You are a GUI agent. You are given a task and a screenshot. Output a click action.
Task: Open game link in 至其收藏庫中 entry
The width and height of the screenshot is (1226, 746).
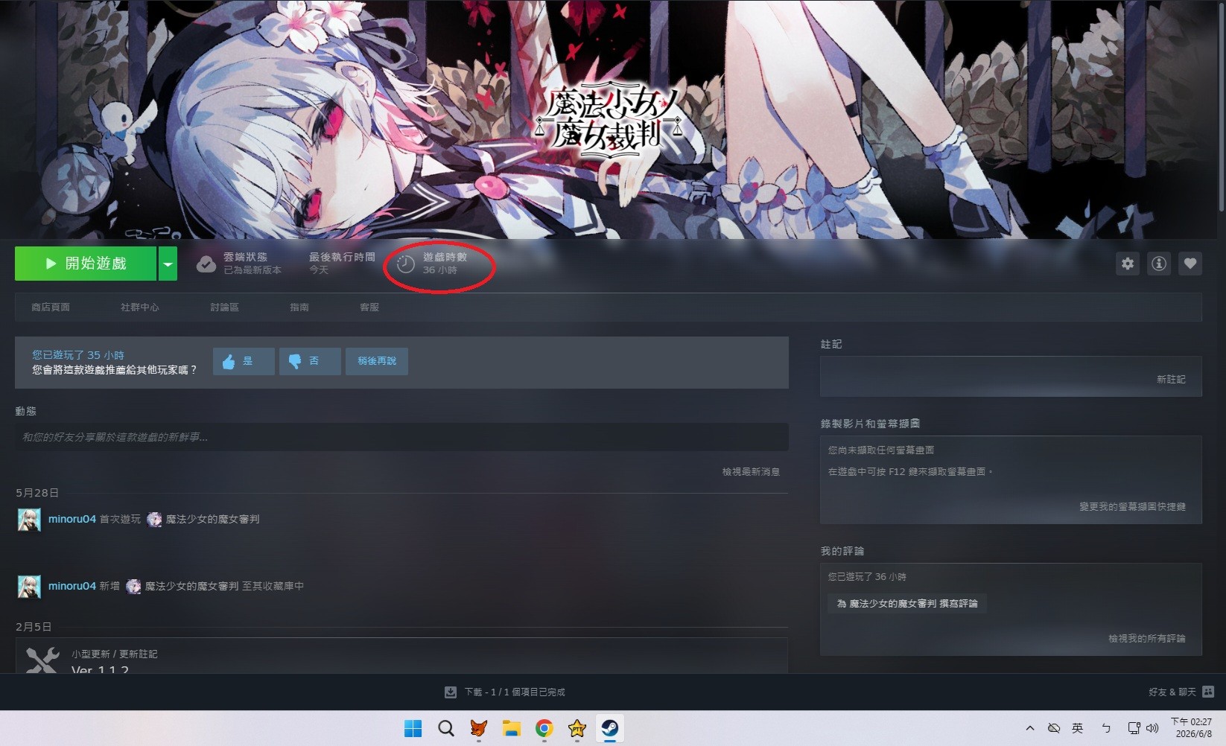(x=191, y=586)
